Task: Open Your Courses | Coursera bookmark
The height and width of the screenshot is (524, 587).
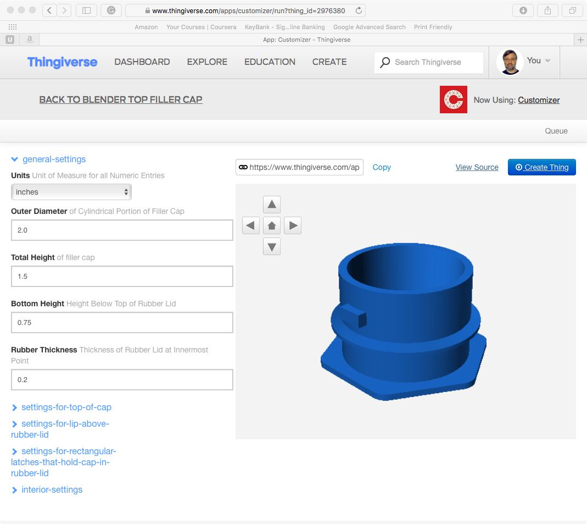Action: click(x=202, y=27)
